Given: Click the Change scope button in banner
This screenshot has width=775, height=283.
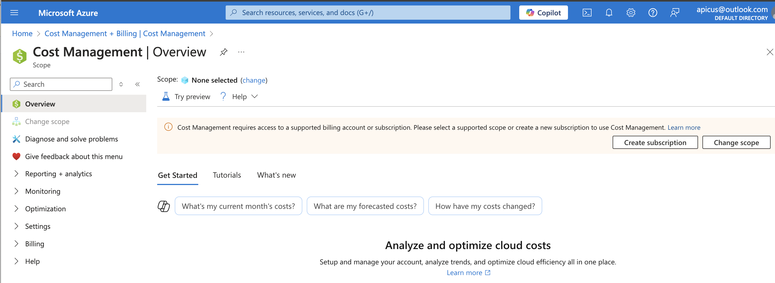Looking at the screenshot, I should click(x=736, y=142).
